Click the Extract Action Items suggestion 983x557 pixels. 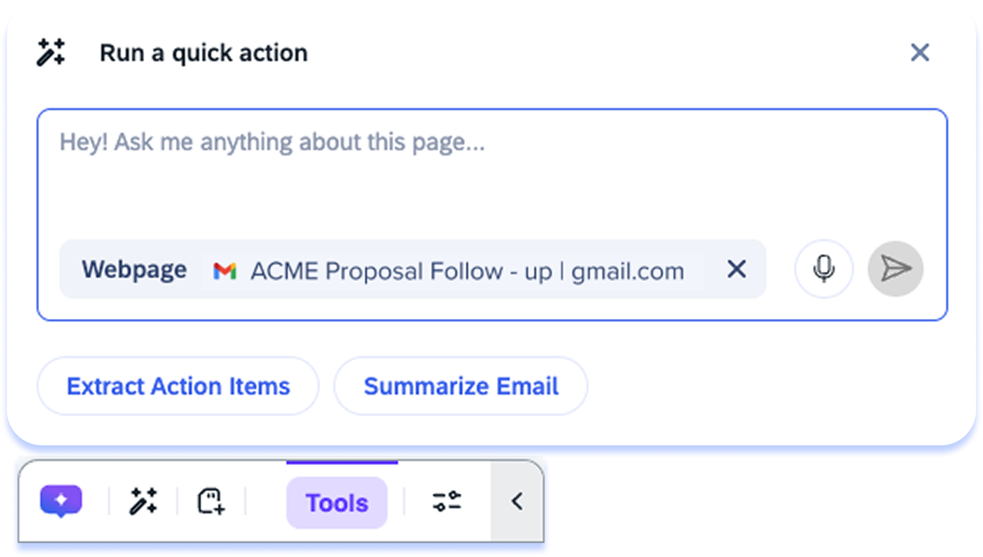178,386
